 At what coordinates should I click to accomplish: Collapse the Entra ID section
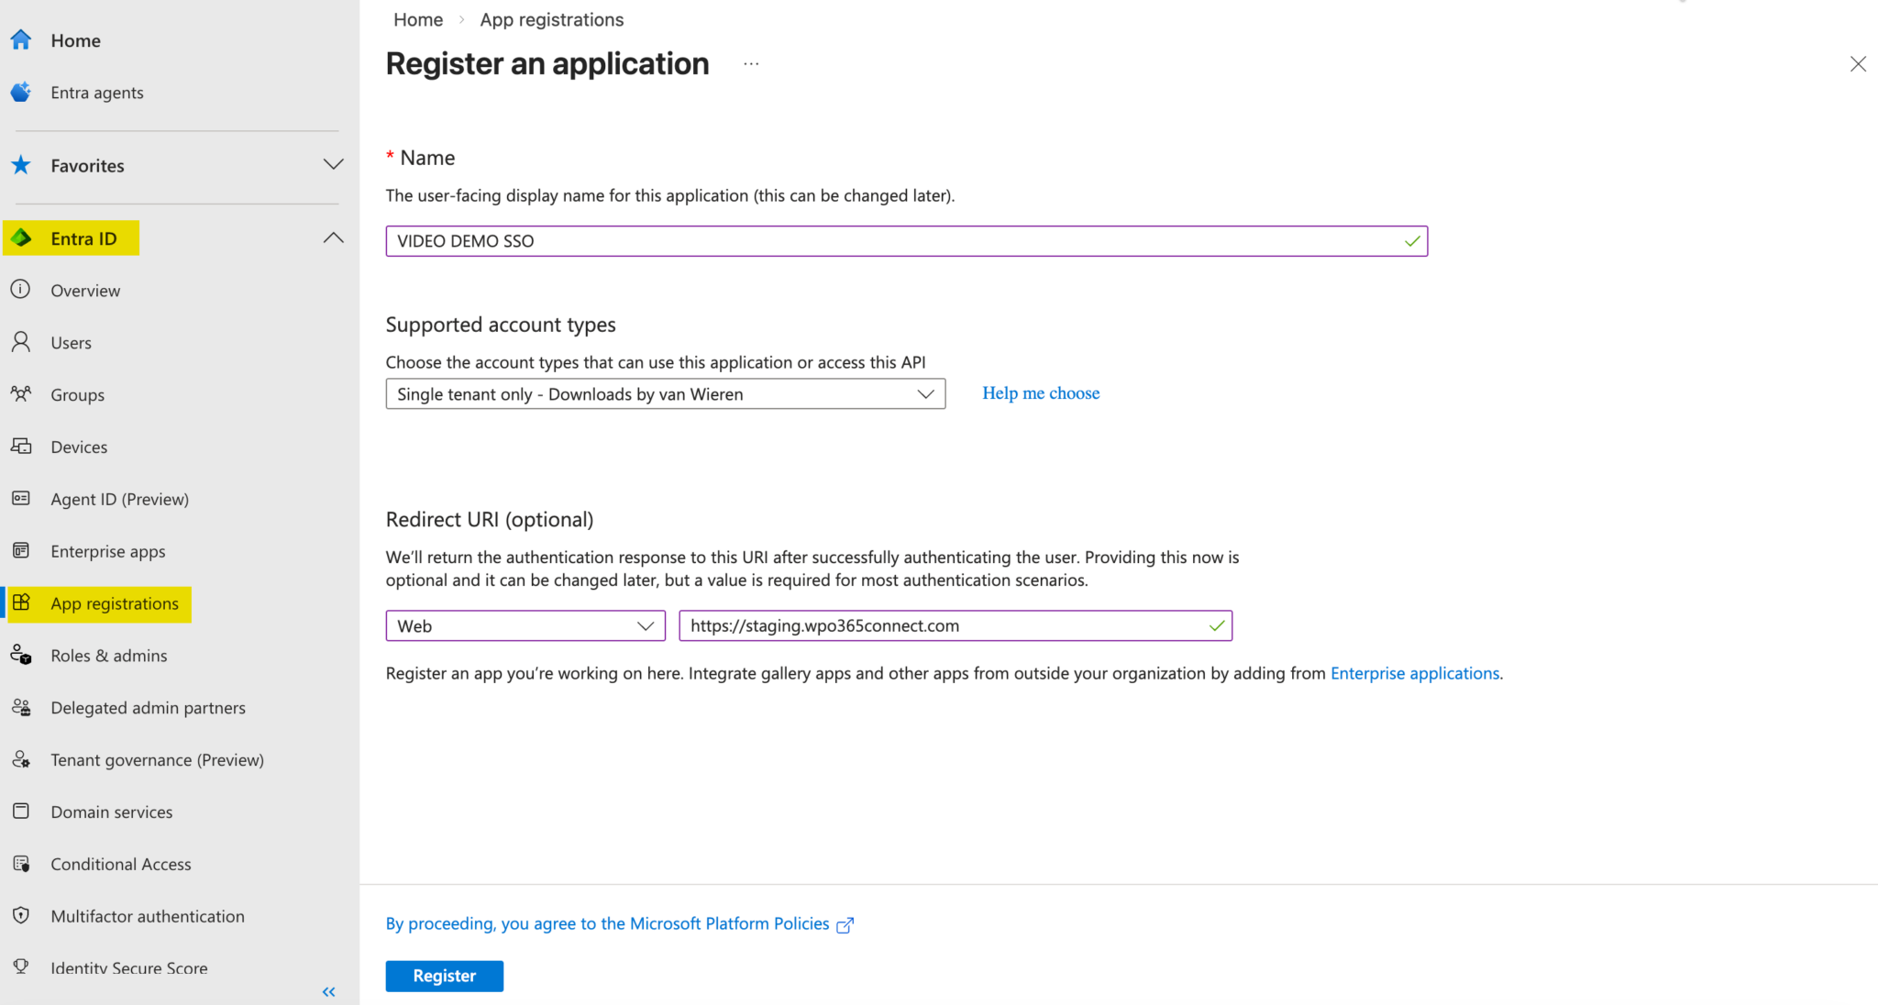[x=334, y=238]
